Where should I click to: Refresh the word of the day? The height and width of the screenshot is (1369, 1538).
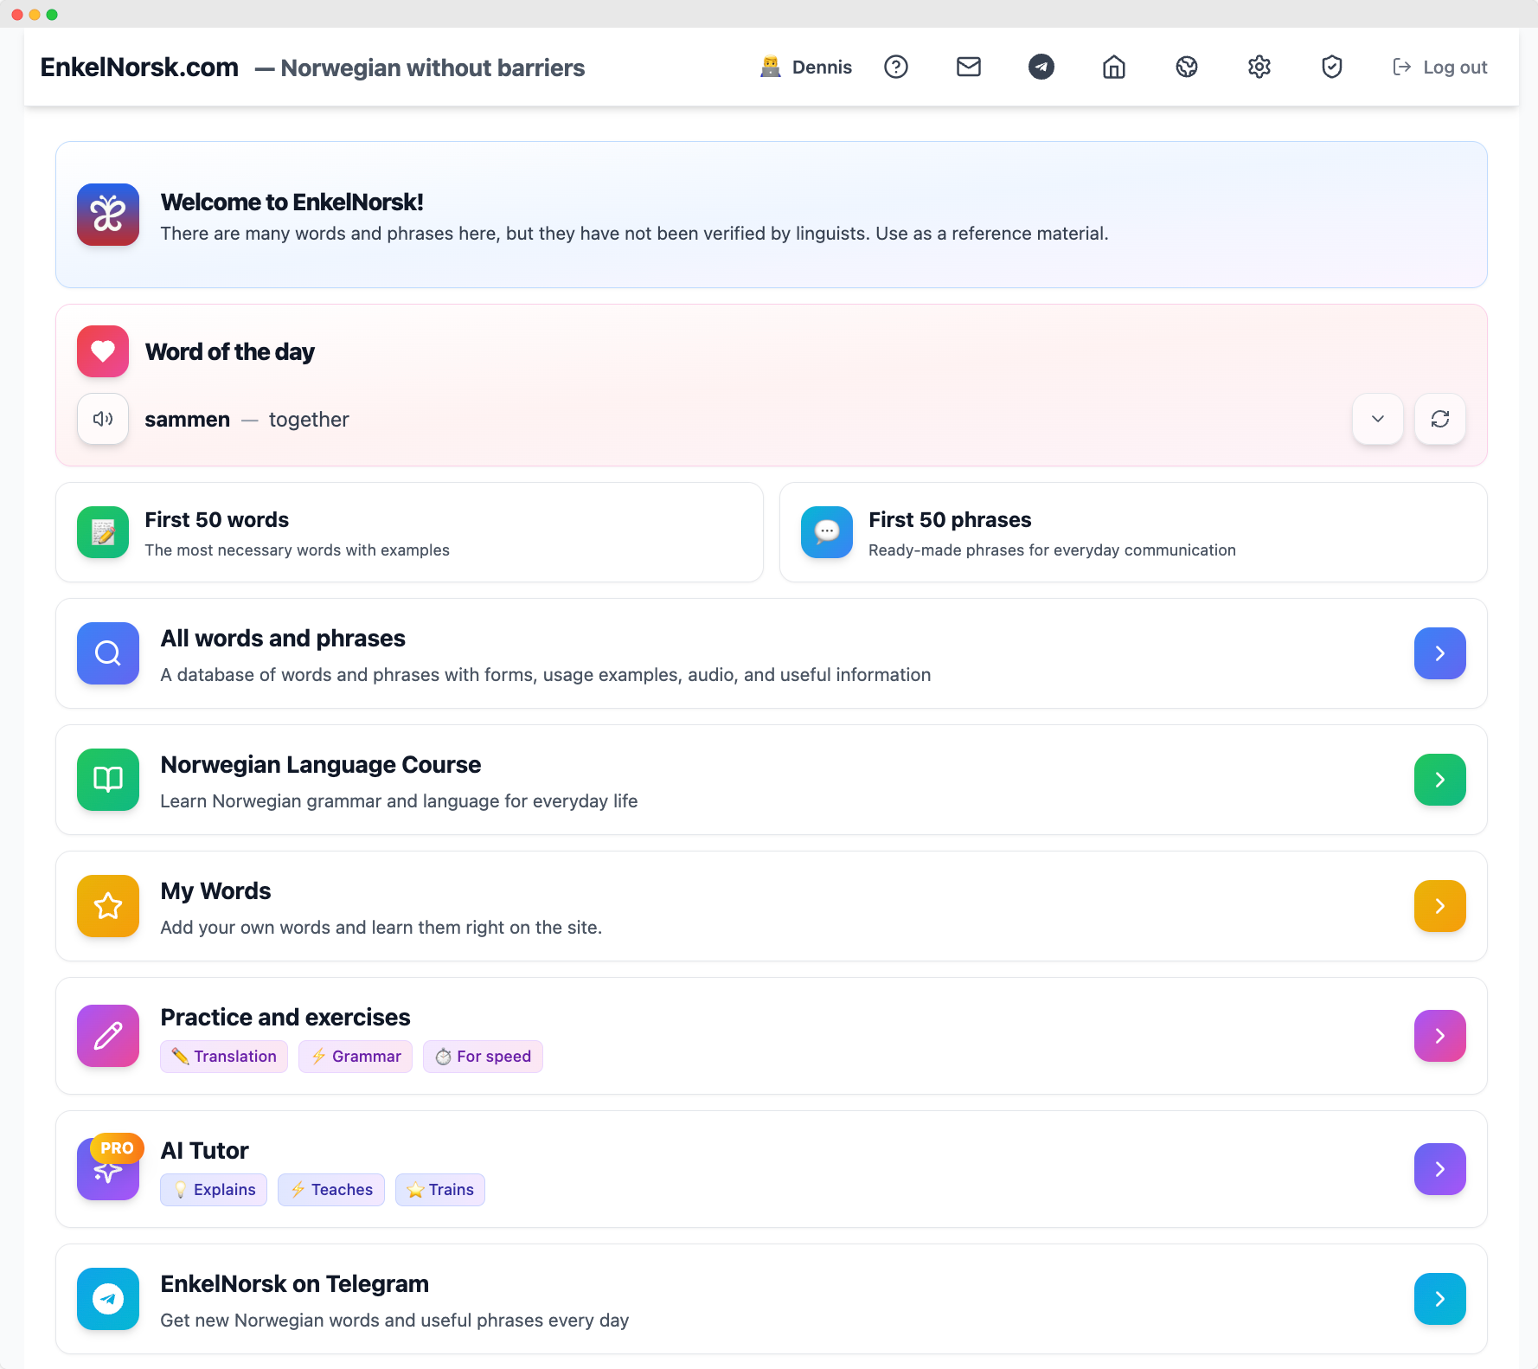tap(1440, 419)
